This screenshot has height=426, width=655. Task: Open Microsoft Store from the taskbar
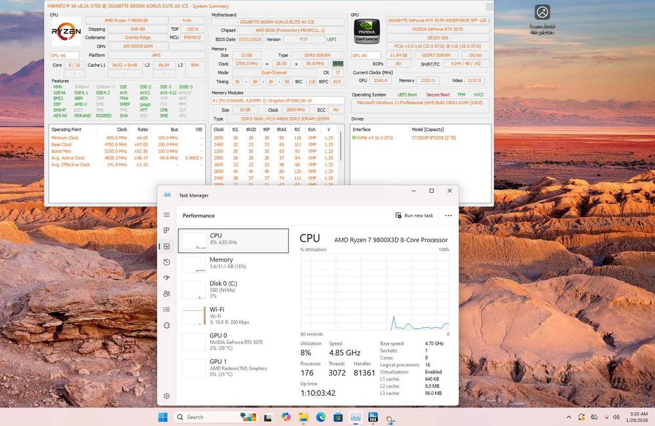click(x=338, y=417)
